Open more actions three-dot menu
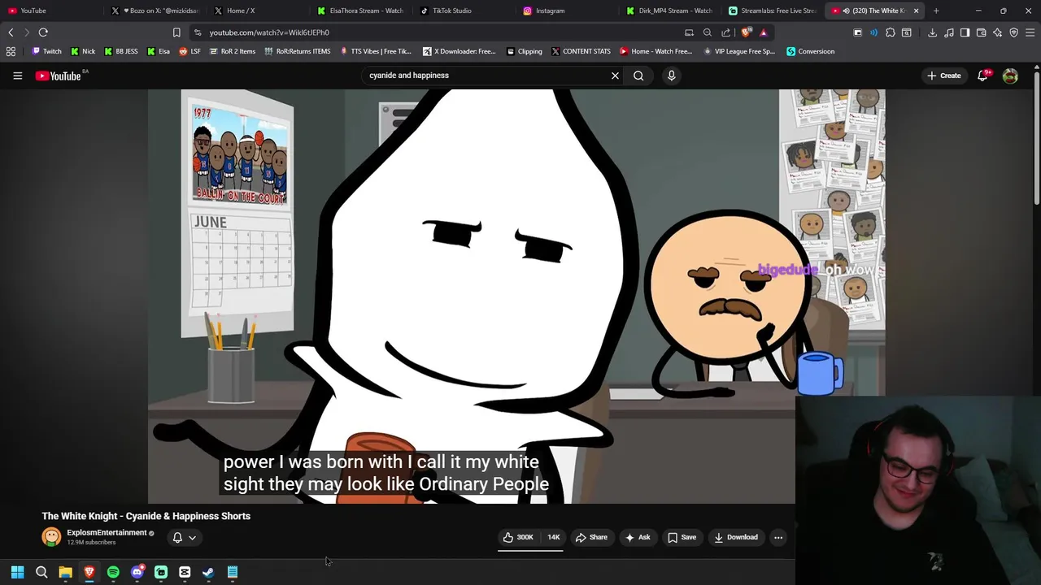The height and width of the screenshot is (585, 1041). click(x=778, y=537)
